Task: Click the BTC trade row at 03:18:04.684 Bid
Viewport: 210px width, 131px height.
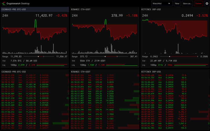Action: coord(35,105)
